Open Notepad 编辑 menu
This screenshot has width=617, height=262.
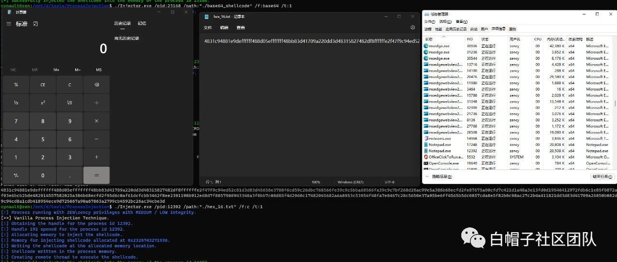point(224,27)
